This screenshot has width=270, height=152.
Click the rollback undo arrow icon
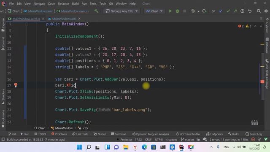click(x=250, y=11)
